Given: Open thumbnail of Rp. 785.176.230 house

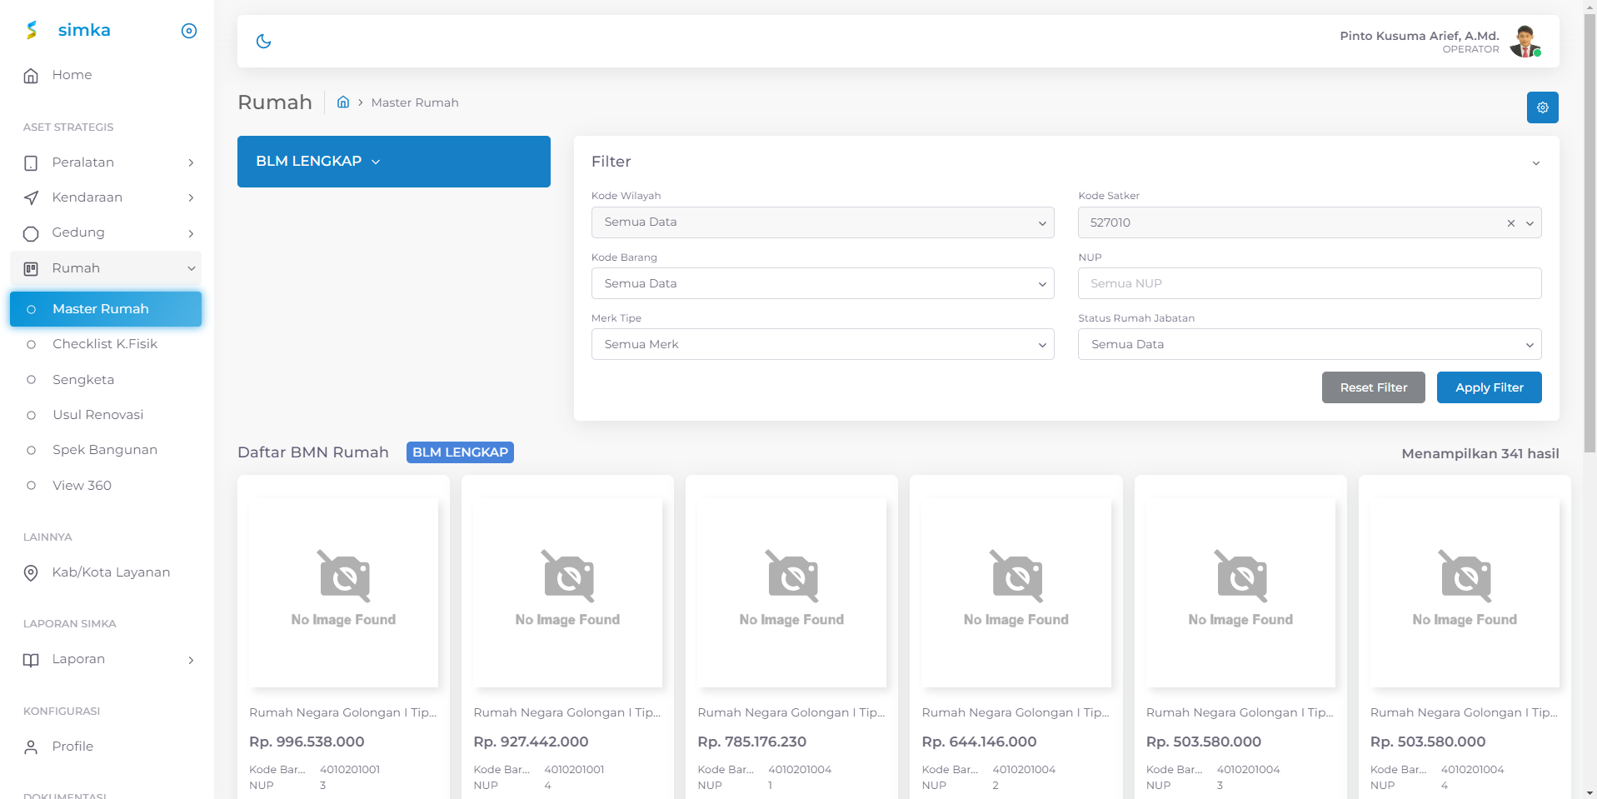Looking at the screenshot, I should 791,592.
